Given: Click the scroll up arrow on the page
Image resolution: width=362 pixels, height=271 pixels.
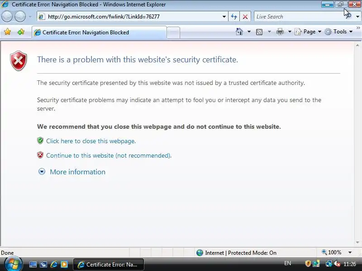Looking at the screenshot, I should pyautogui.click(x=357, y=46).
